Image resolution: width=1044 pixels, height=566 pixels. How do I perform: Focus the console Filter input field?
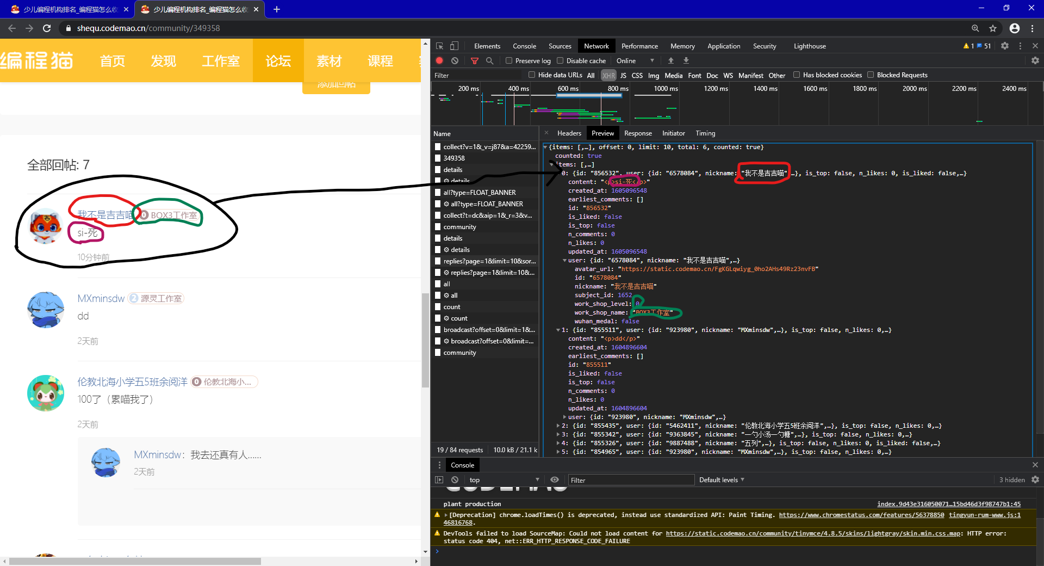click(631, 480)
